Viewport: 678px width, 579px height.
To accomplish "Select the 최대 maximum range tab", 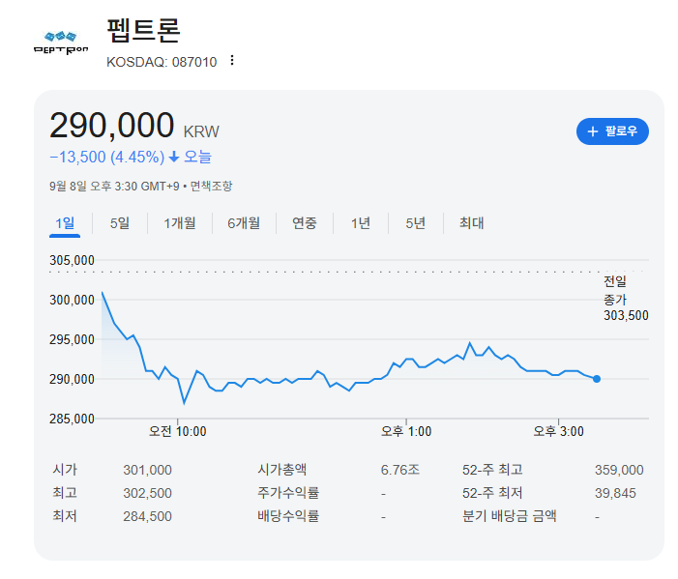I will 471,223.
